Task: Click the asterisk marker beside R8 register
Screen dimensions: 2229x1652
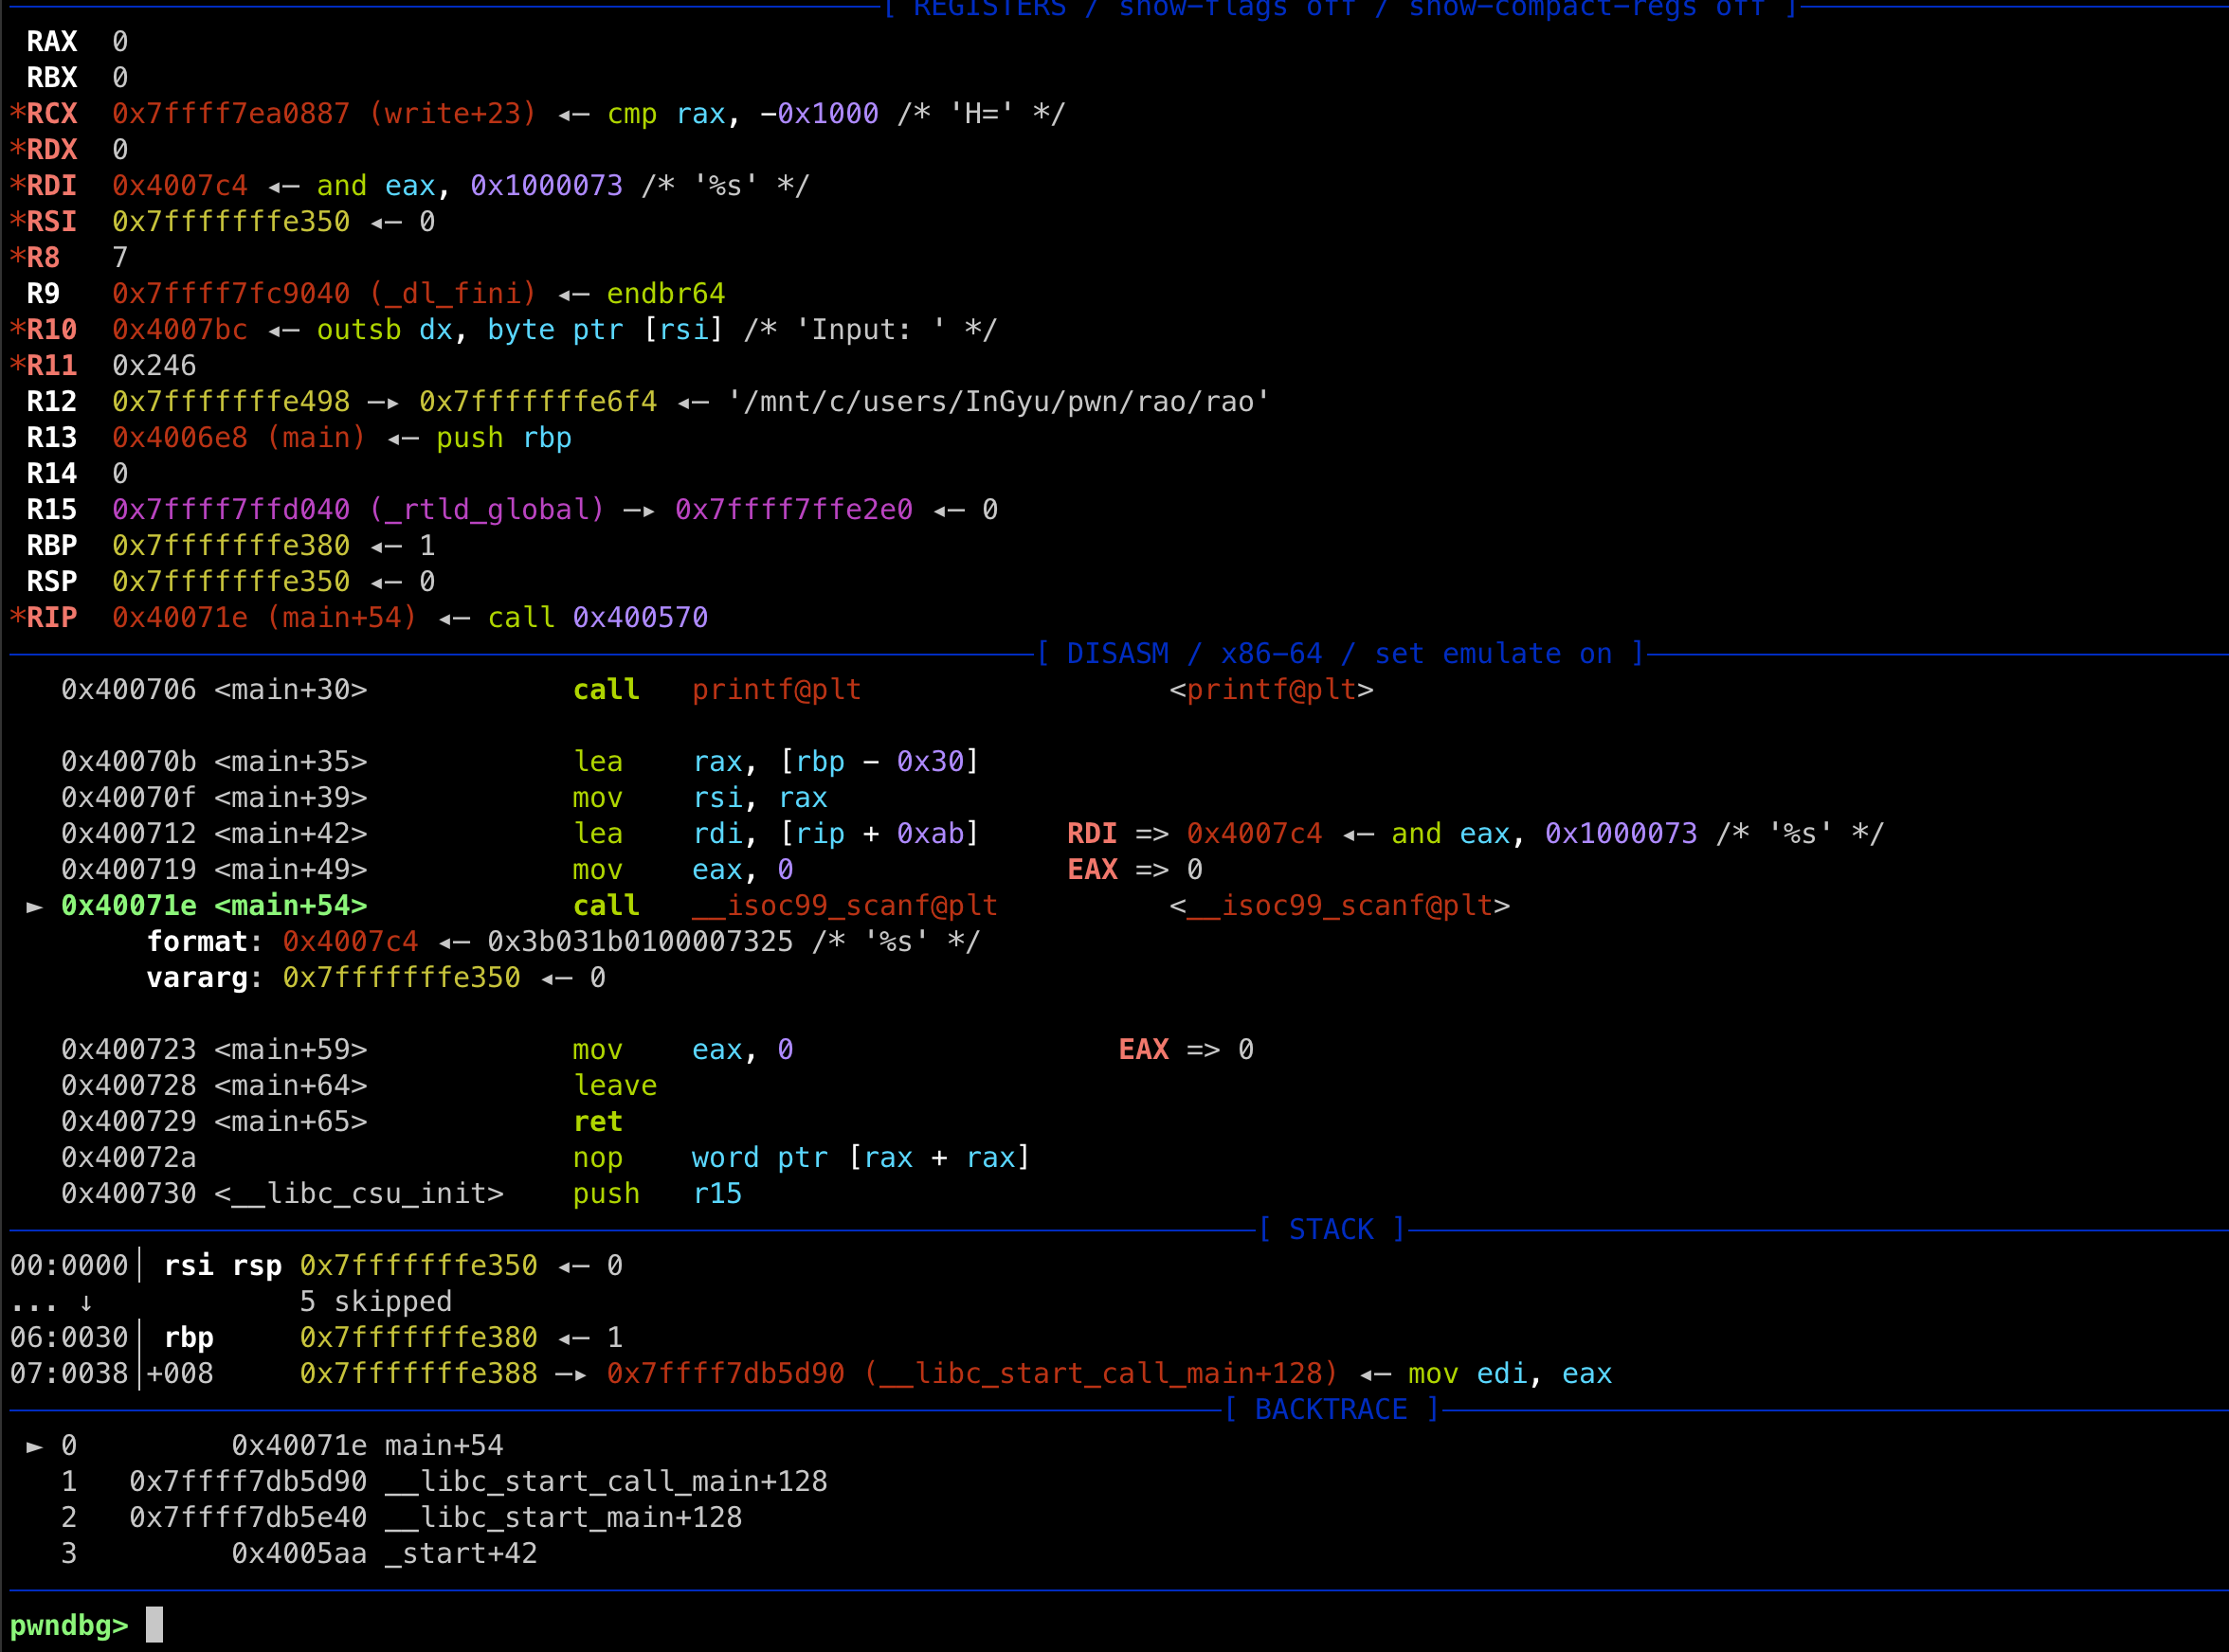Action: click(17, 258)
